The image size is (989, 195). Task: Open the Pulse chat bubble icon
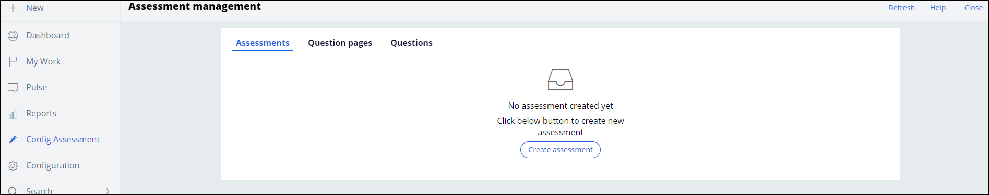tap(13, 87)
